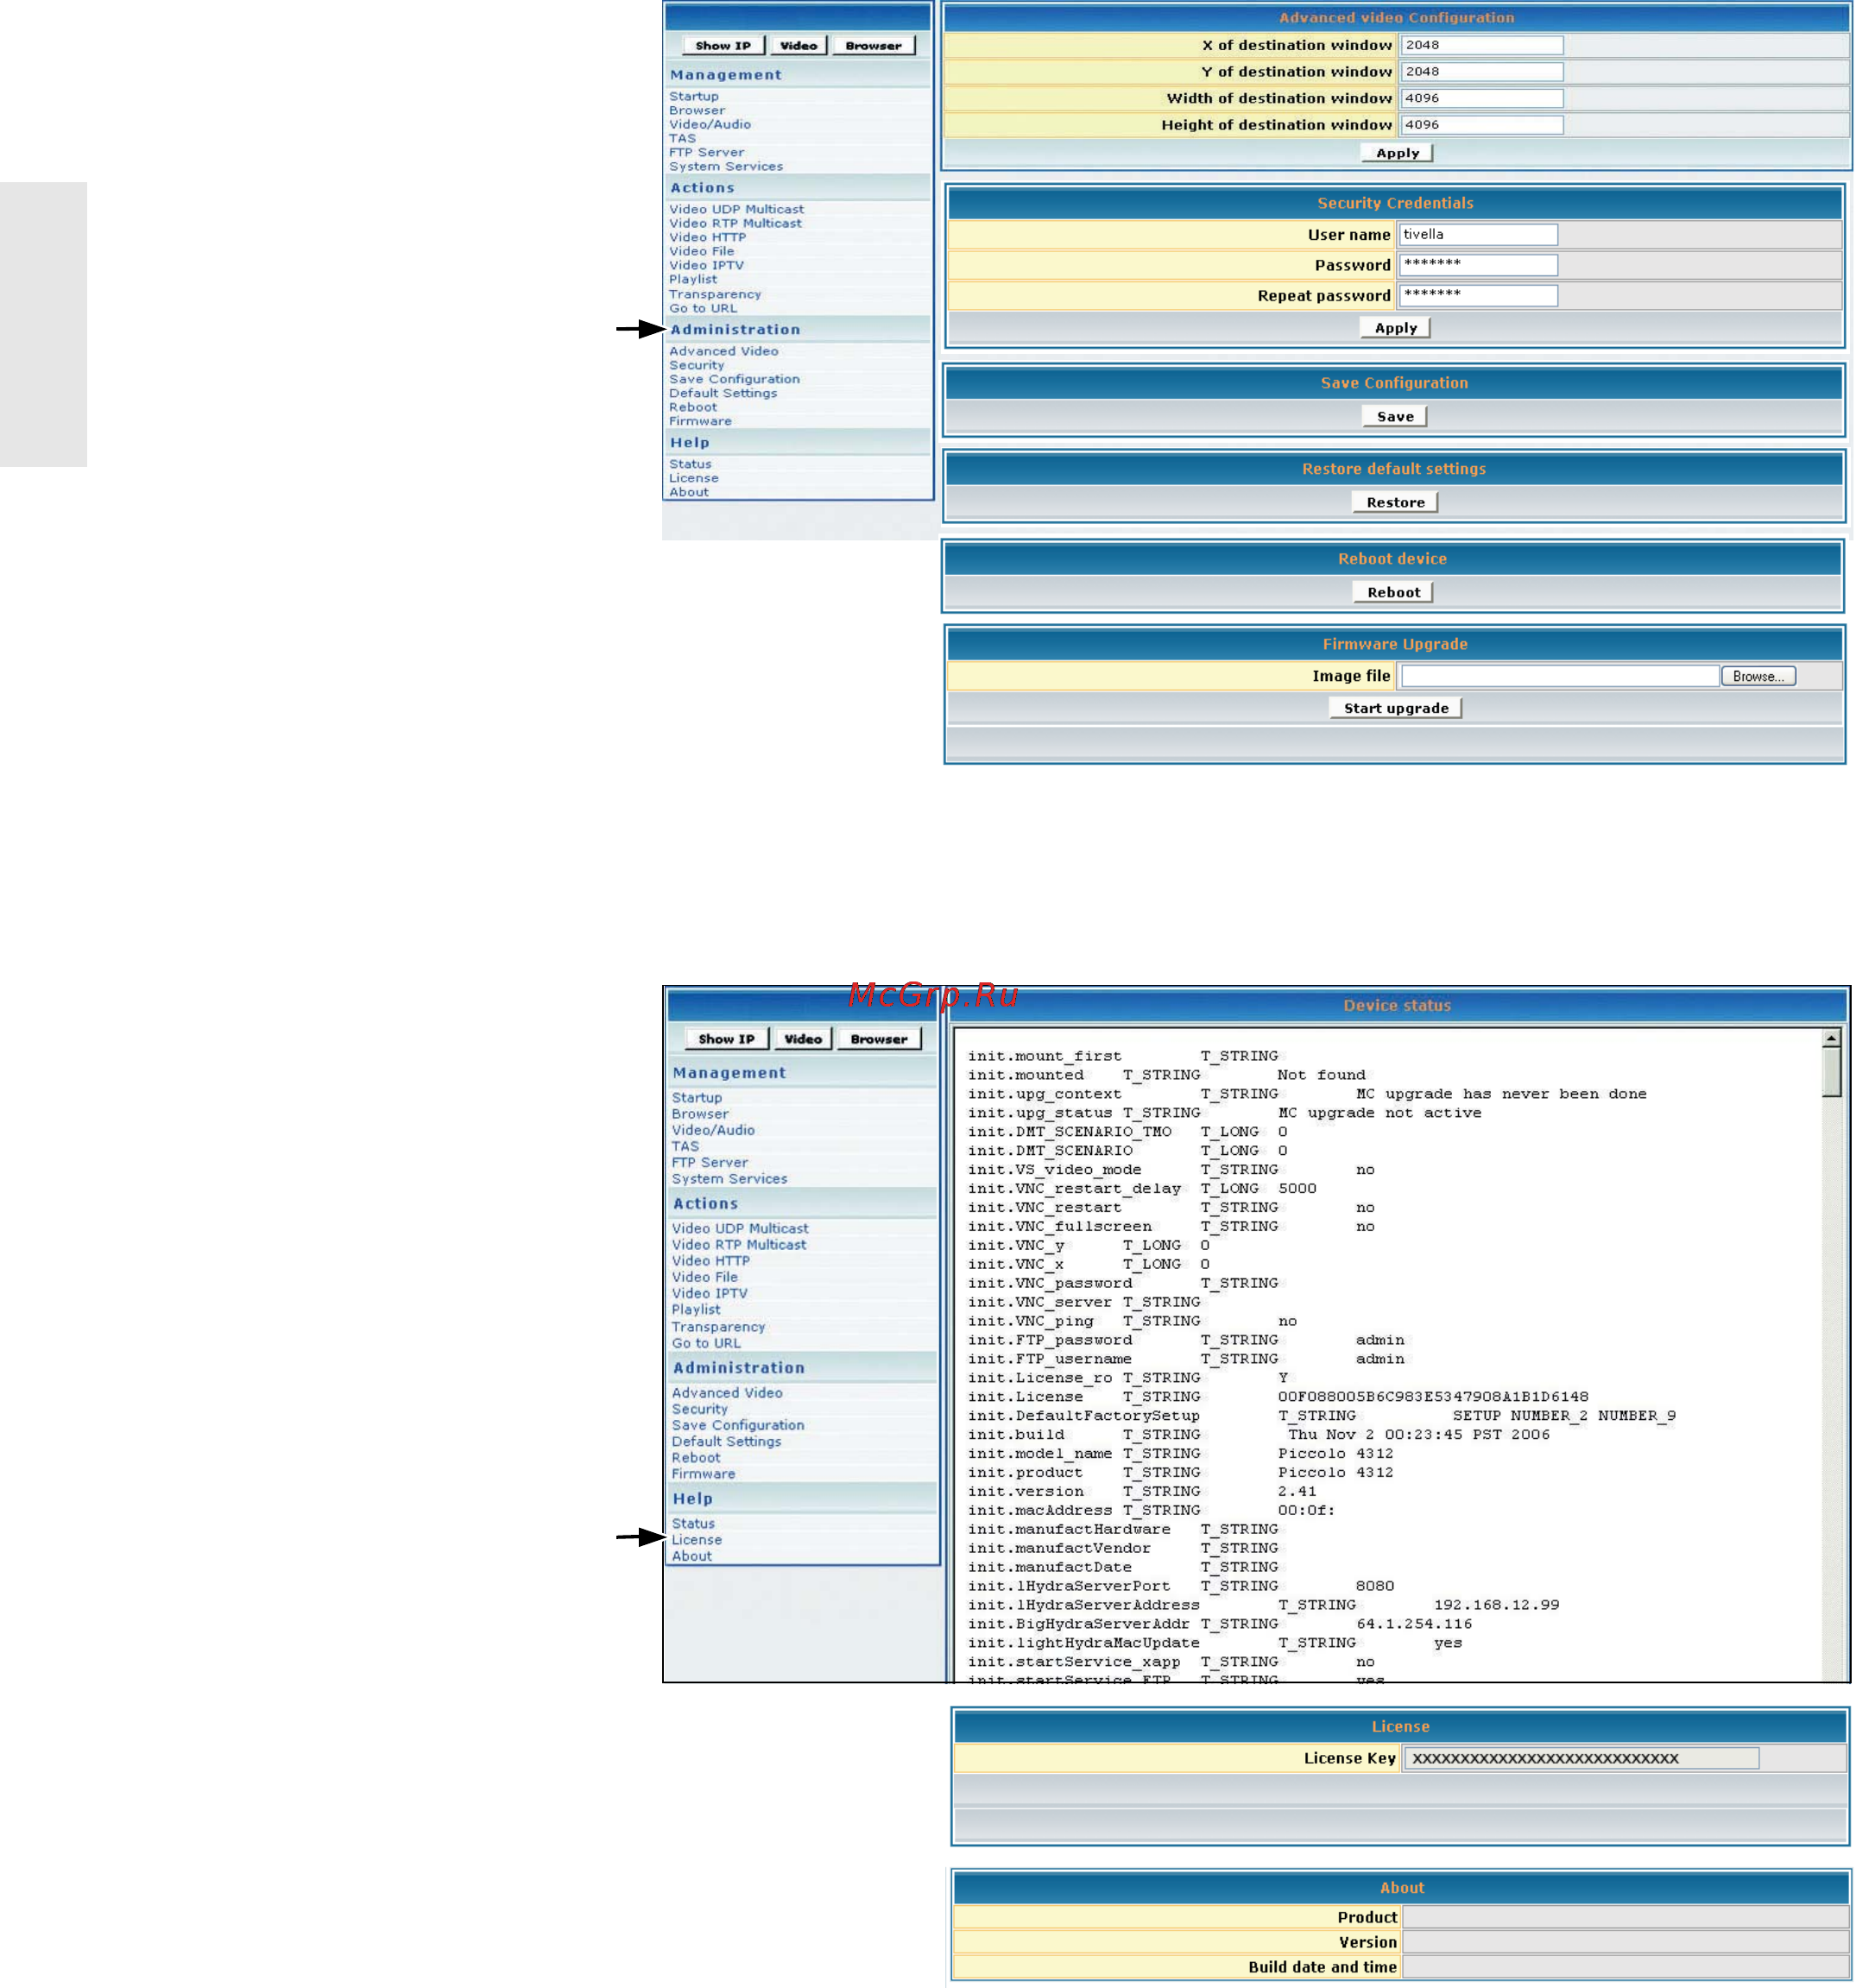
Task: Click X of destination window field
Action: click(1481, 45)
